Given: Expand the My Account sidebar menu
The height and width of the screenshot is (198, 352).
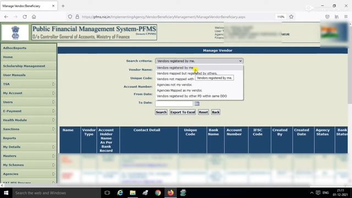Looking at the screenshot, I should [x=29, y=93].
